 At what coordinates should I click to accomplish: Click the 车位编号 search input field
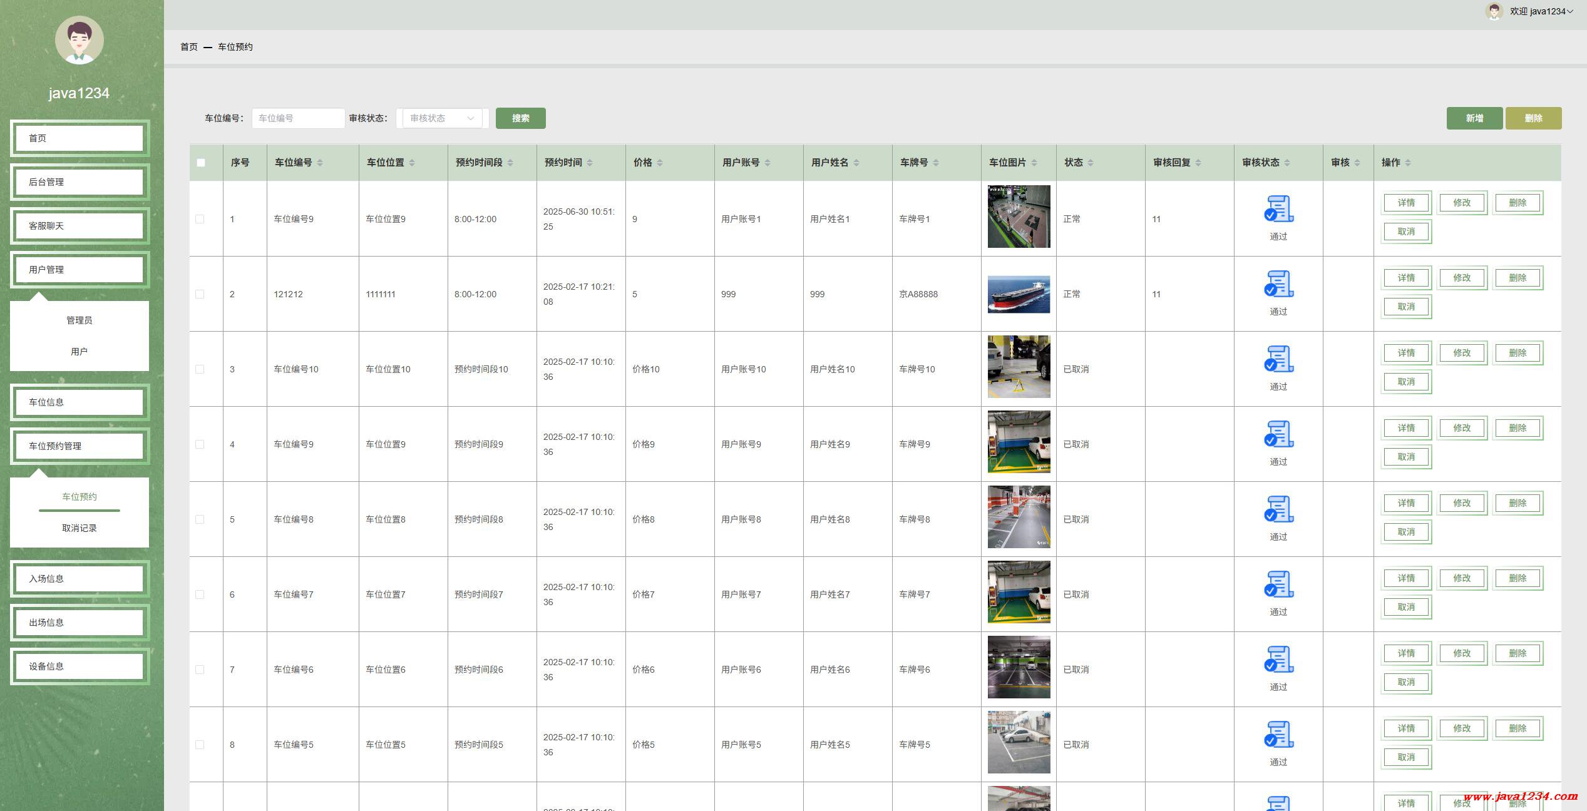pyautogui.click(x=298, y=118)
